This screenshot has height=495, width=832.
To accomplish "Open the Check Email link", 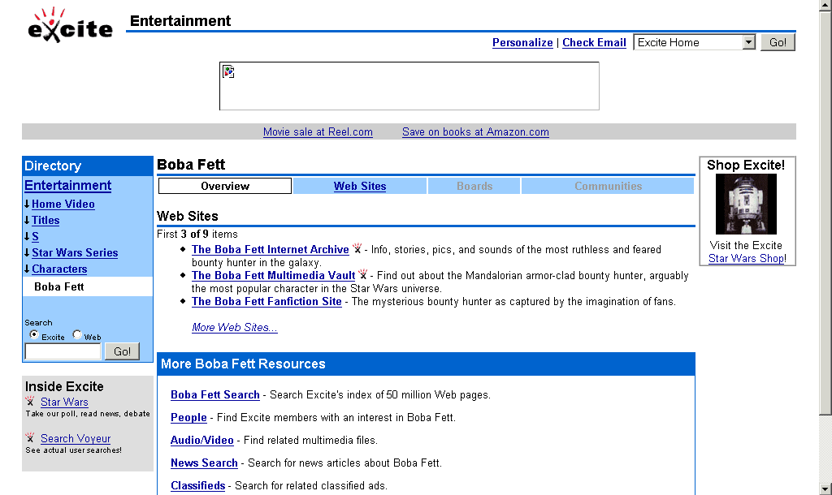I will [x=594, y=42].
